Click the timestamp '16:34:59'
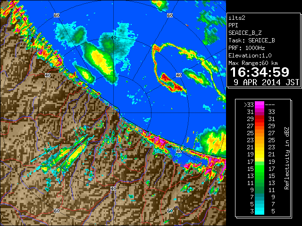The width and height of the screenshot is (302, 226). pos(260,72)
